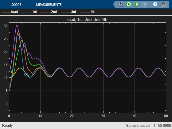Hide the 4th signal via legend label
Image resolution: width=172 pixels, height=129 pixels.
coord(93,12)
